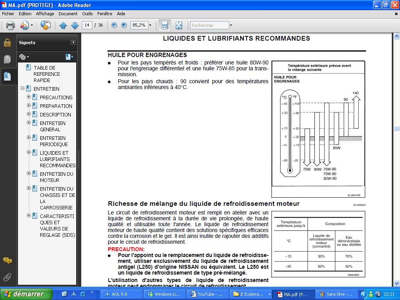Screen dimensions: 400x300
Task: Click the document scrollbar down arrow
Action: pos(397,284)
